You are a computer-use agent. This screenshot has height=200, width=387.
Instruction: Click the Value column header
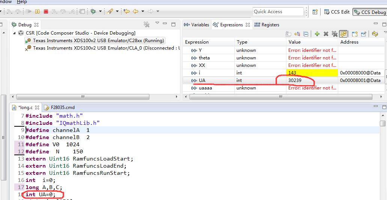312,42
